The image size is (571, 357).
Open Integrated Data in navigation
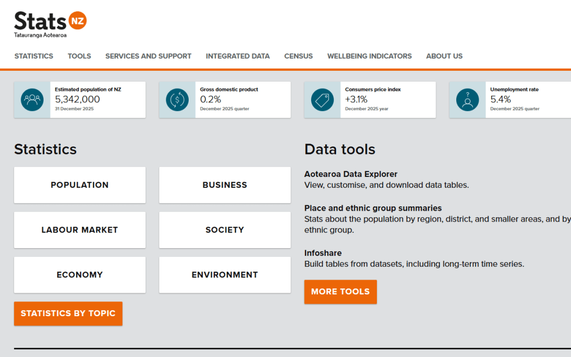(x=238, y=56)
